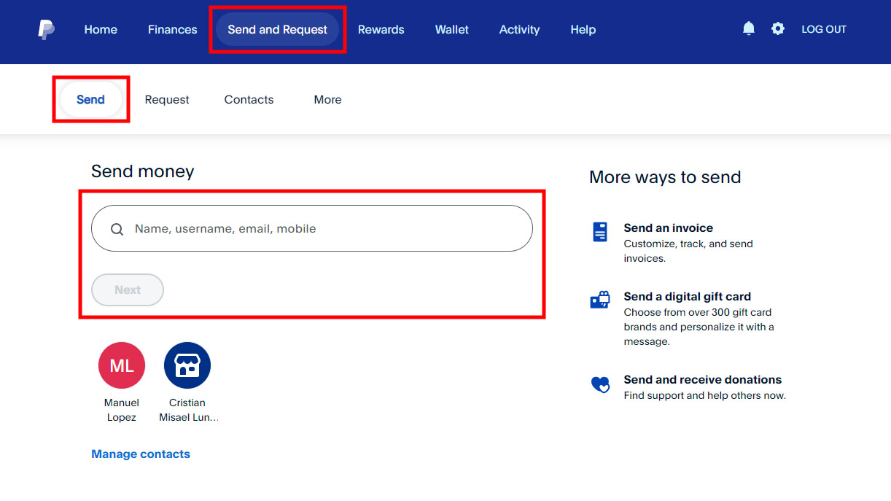Image resolution: width=891 pixels, height=501 pixels.
Task: Open the Wallet page
Action: (452, 30)
